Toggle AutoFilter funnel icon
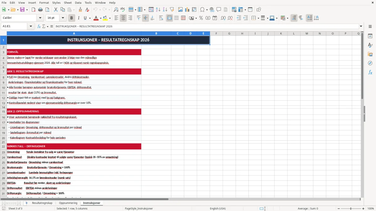Image resolution: width=376 pixels, height=211 pixels. tap(172, 10)
